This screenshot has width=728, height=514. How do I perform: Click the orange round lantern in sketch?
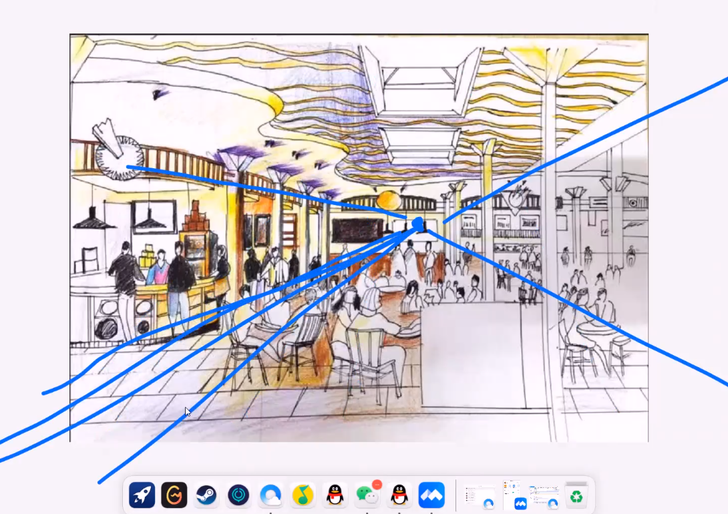coord(387,200)
